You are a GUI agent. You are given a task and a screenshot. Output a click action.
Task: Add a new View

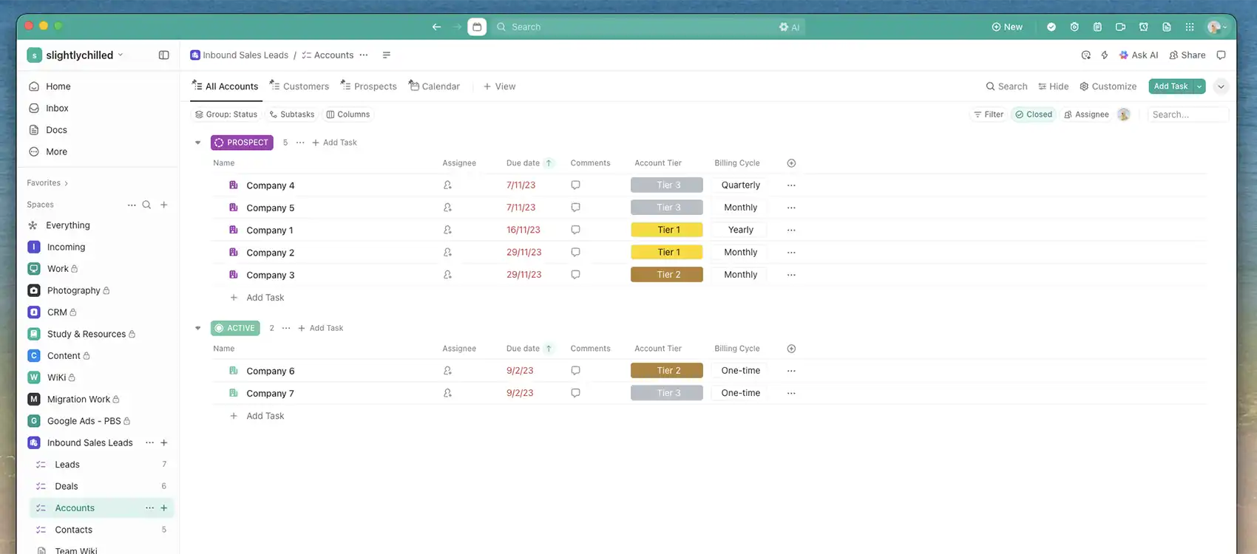click(x=500, y=86)
